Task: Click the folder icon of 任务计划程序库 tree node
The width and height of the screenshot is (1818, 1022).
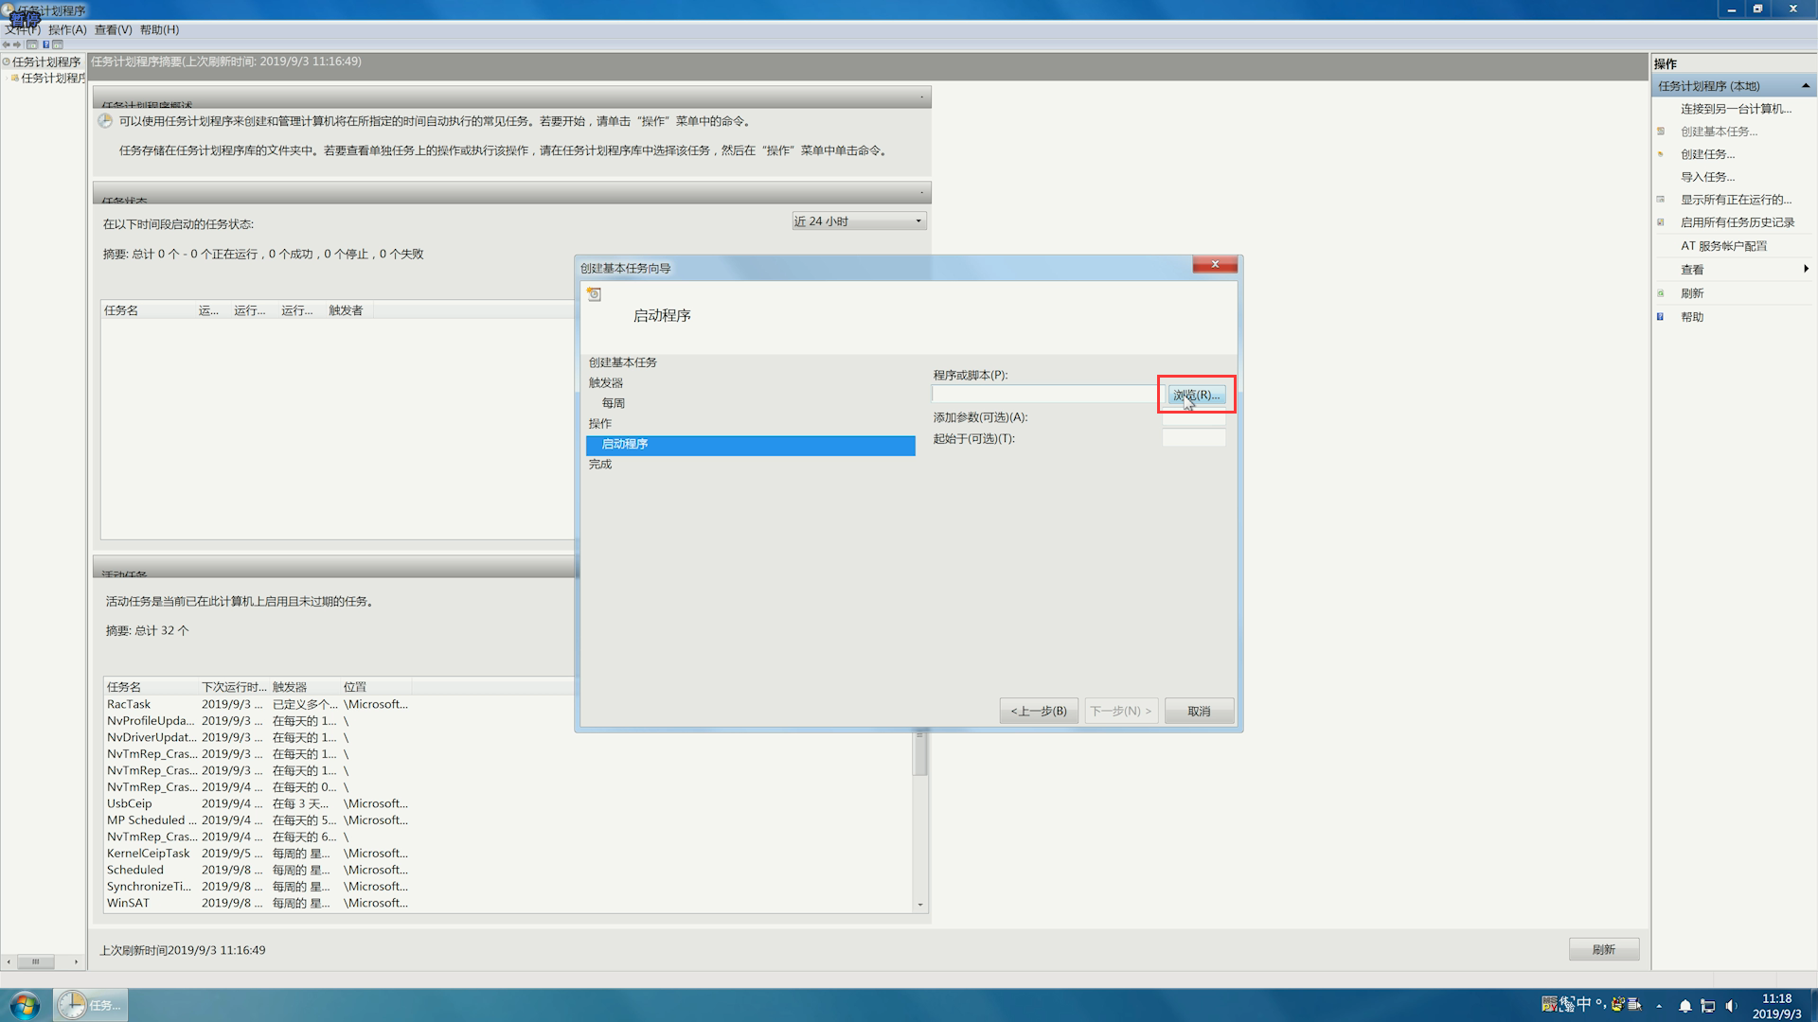Action: pos(15,79)
